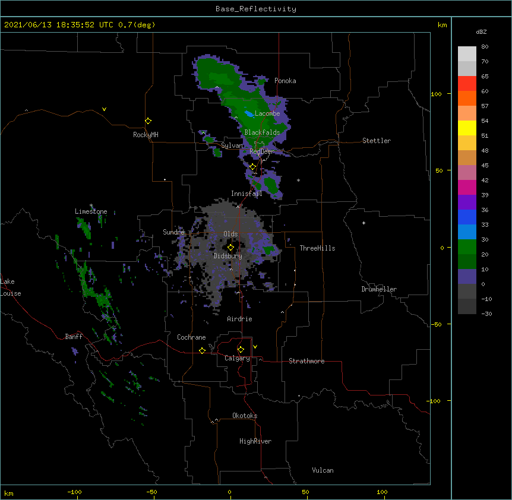Click the blue 30 dBZ echo near Lacombe
This screenshot has height=500, width=512.
(249, 114)
